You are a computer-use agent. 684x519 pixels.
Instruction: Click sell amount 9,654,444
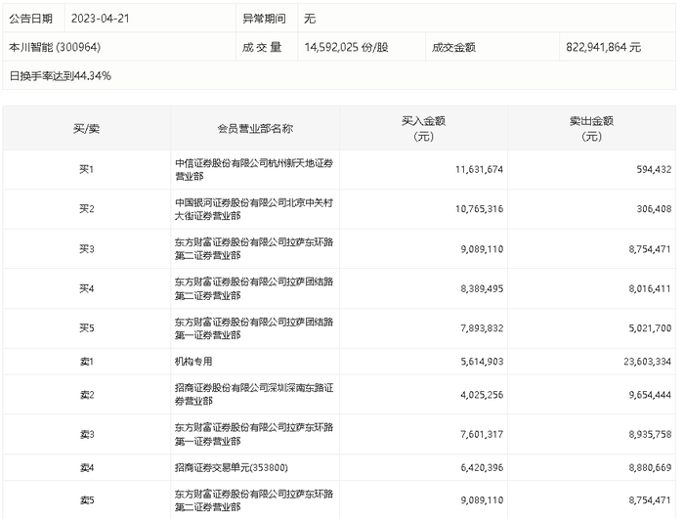coord(650,395)
